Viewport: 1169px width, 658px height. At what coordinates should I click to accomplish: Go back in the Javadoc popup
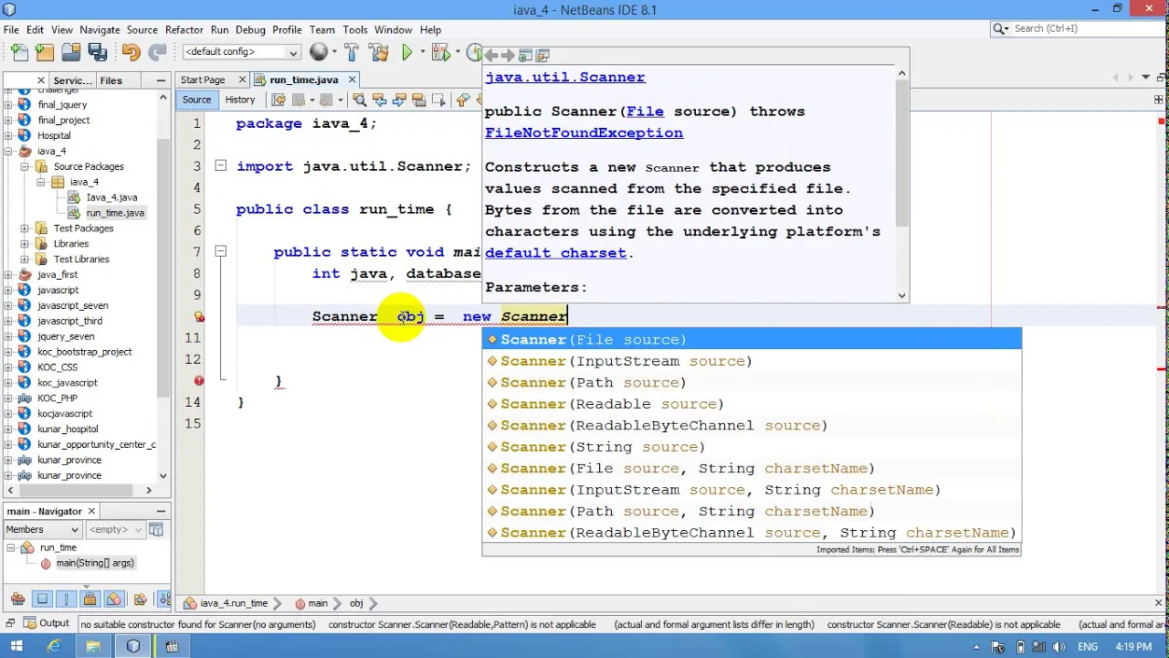pyautogui.click(x=491, y=56)
